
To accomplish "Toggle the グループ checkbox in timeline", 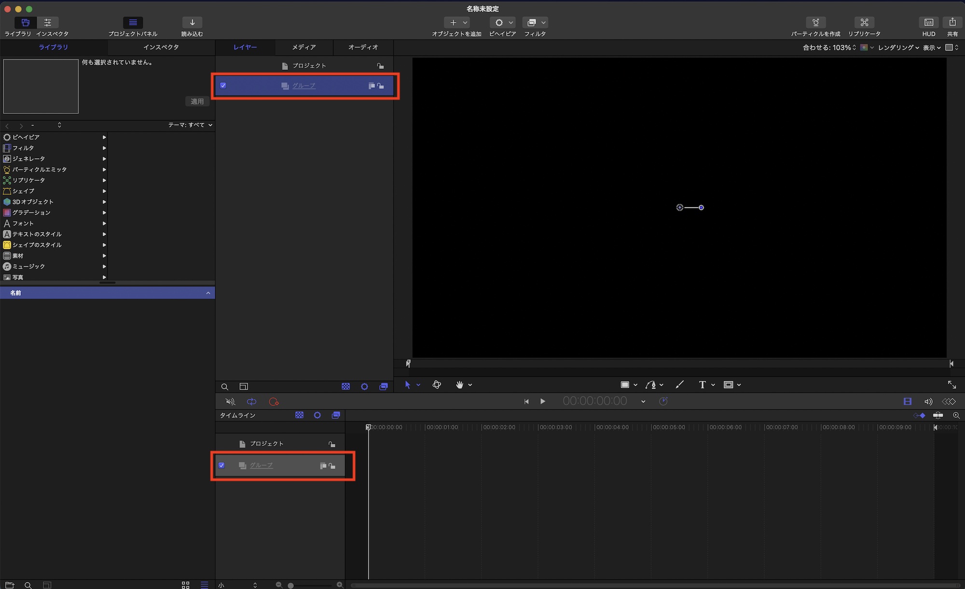I will coord(221,466).
